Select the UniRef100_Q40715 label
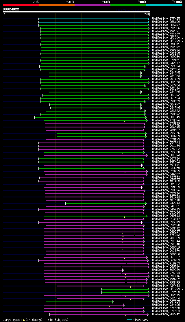This screenshot has height=322, width=185. 166,210
